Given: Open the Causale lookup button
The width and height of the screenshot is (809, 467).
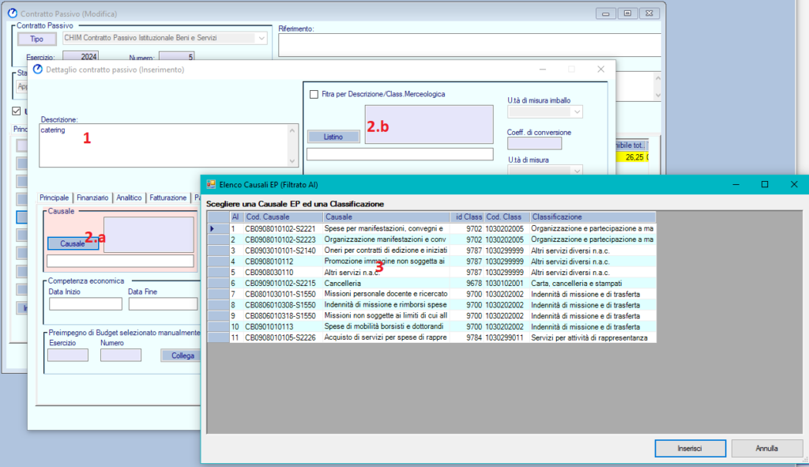Looking at the screenshot, I should coord(73,243).
